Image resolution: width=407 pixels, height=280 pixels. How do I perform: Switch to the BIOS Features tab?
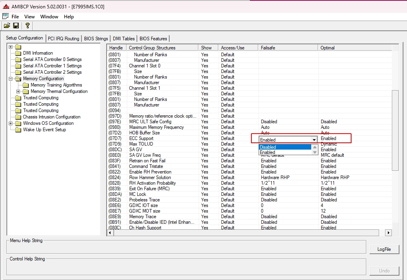(153, 39)
